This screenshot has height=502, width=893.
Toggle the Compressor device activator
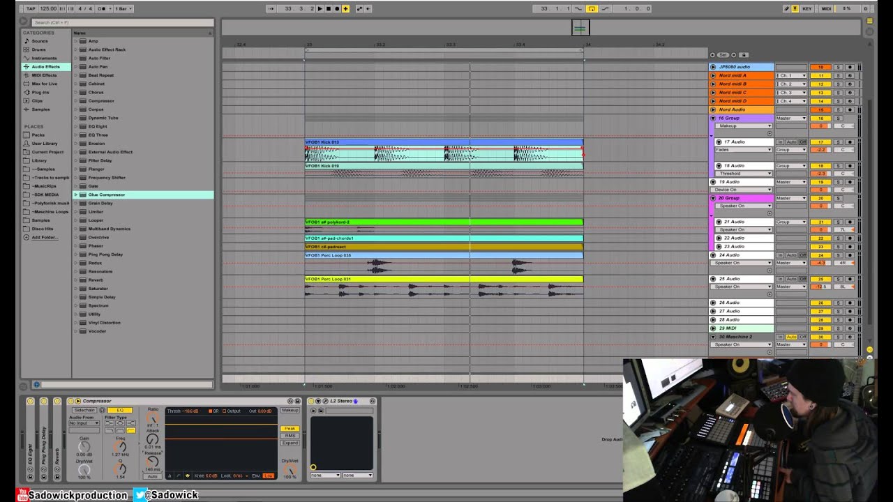(x=70, y=401)
